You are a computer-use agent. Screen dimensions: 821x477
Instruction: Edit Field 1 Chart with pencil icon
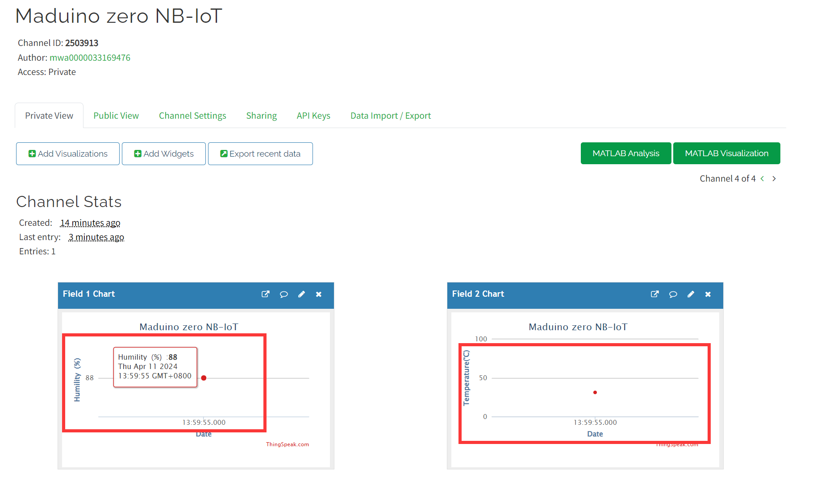[x=302, y=294]
